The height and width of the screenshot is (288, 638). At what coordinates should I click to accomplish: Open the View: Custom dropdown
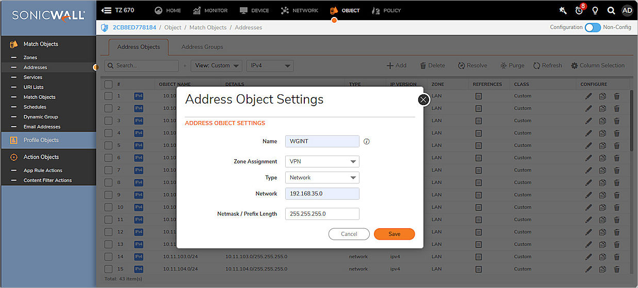pos(216,65)
